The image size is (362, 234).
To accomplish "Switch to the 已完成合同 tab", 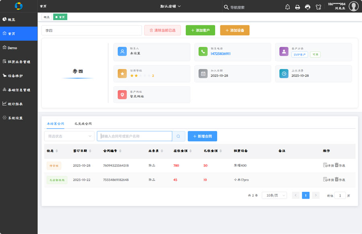I will point(83,124).
